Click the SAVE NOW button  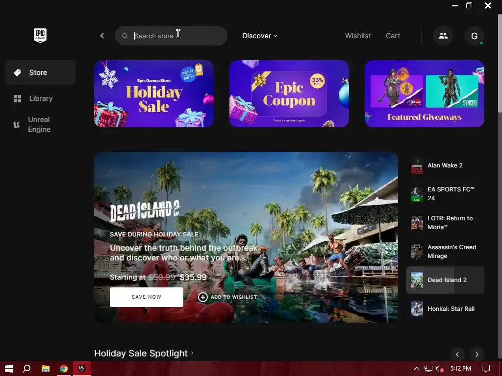pos(147,297)
